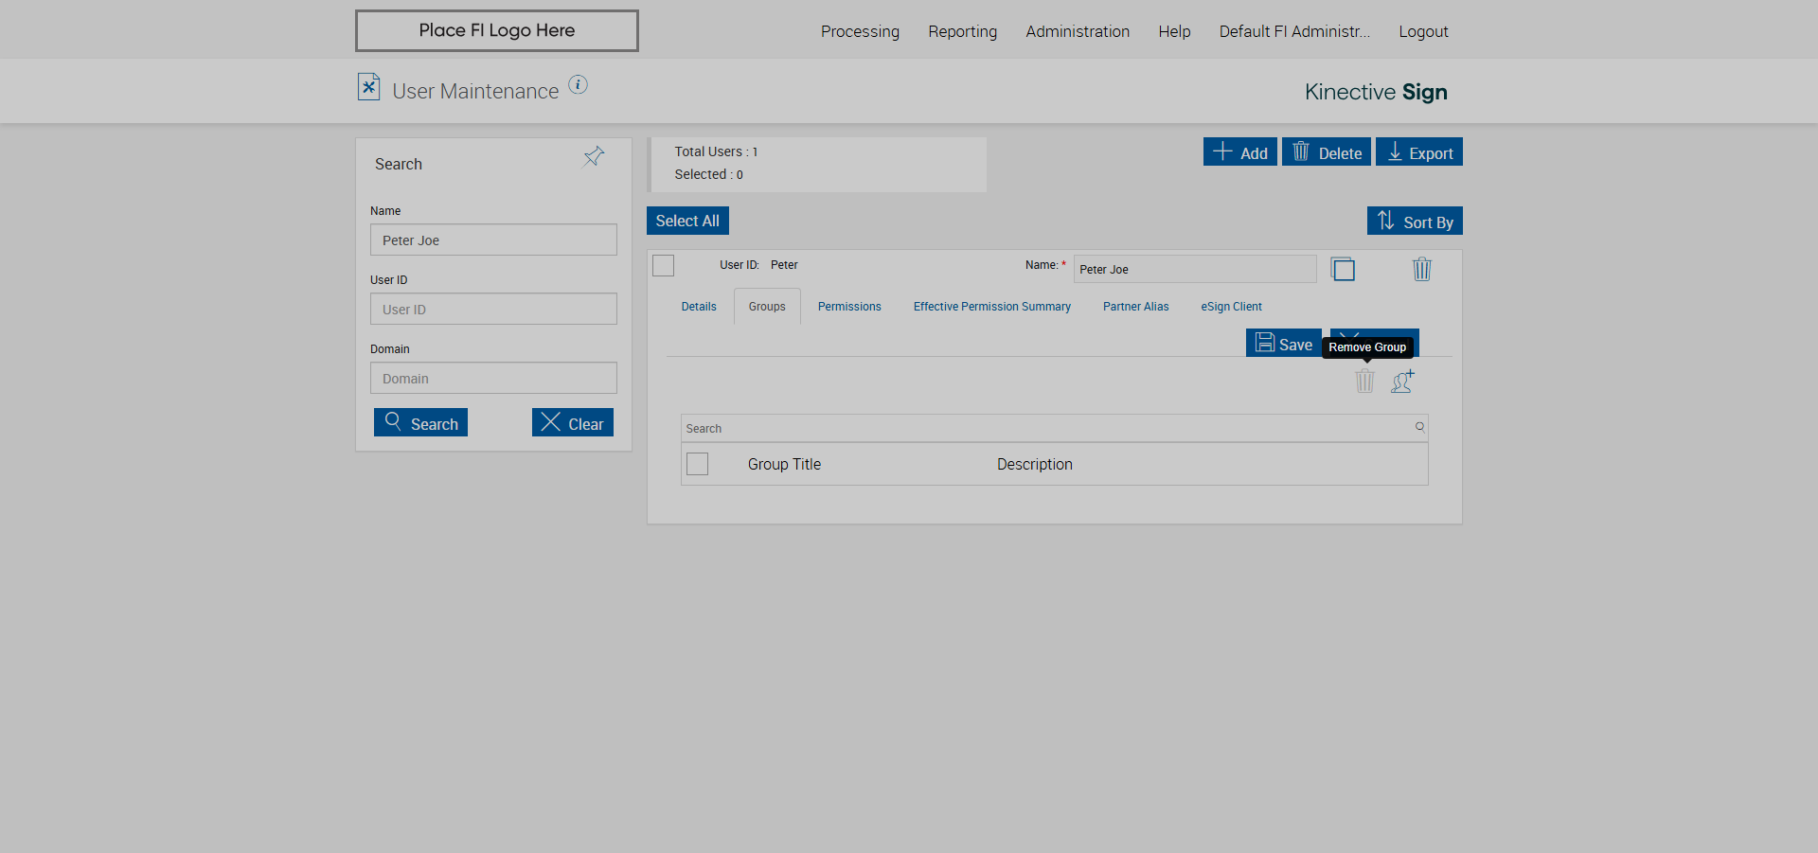Image resolution: width=1818 pixels, height=853 pixels.
Task: Delete user Peter with row trash icon
Action: [x=1422, y=269]
